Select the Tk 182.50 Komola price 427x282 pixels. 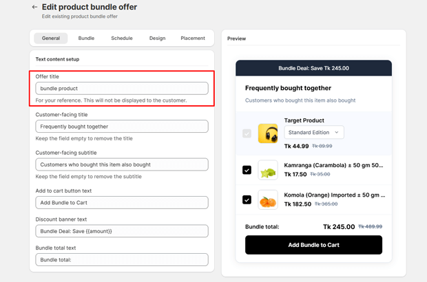[298, 204]
